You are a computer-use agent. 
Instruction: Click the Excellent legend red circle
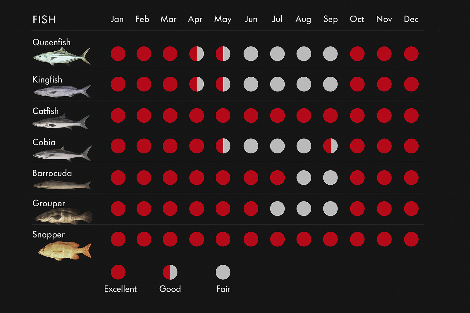click(x=118, y=272)
